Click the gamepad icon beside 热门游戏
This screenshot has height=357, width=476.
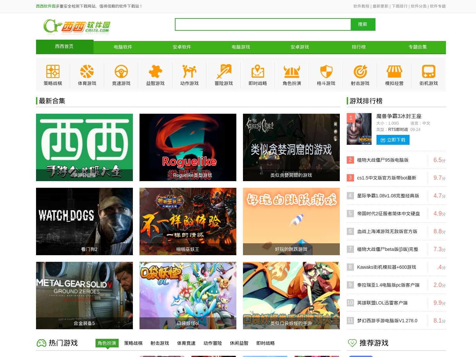pyautogui.click(x=41, y=343)
